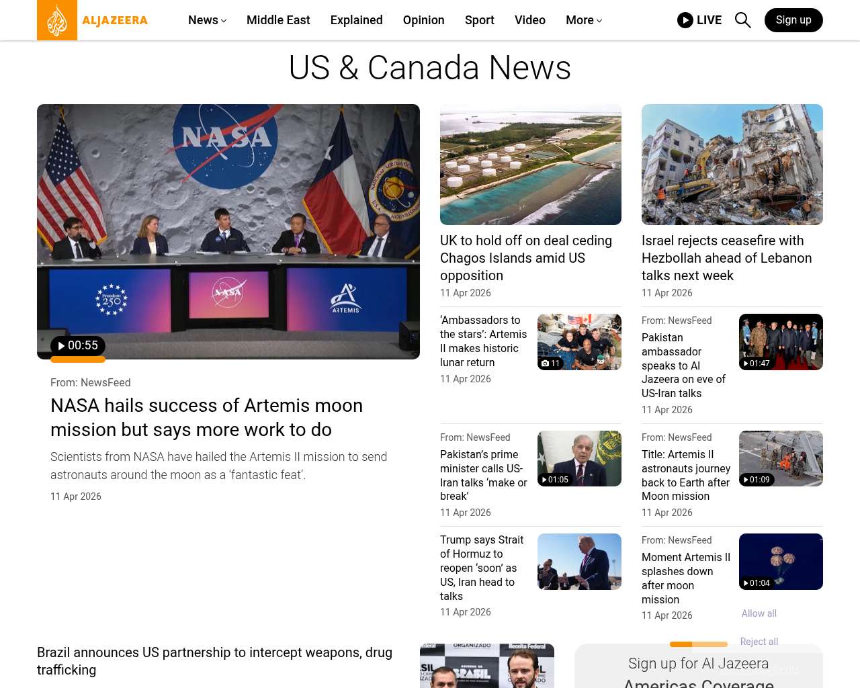This screenshot has width=860, height=688.
Task: Play the NASA Artemis 00:55 video
Action: coord(78,345)
